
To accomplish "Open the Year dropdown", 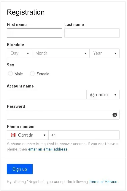I will pyautogui.click(x=104, y=53).
